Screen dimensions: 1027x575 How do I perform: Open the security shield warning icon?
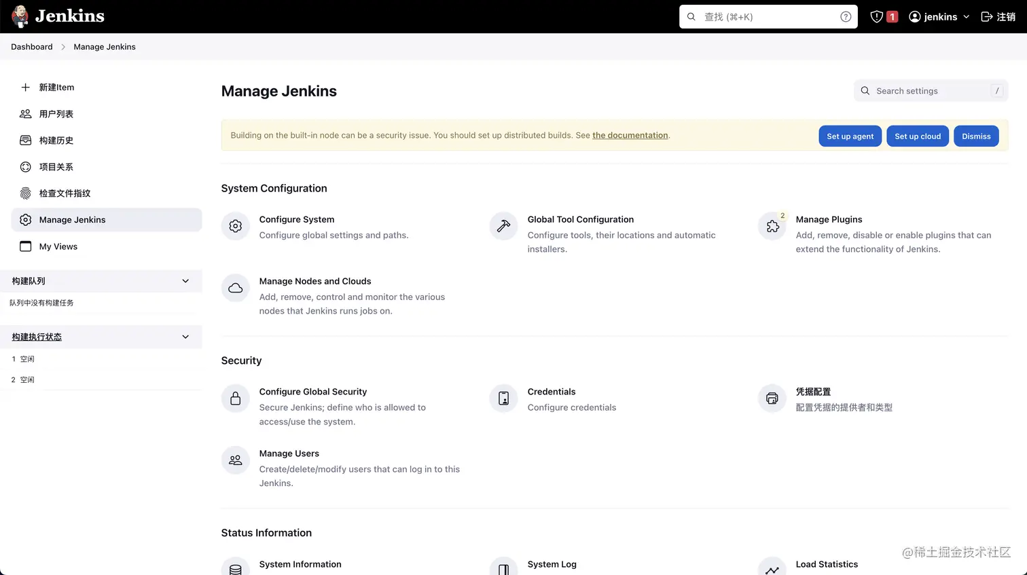877,17
